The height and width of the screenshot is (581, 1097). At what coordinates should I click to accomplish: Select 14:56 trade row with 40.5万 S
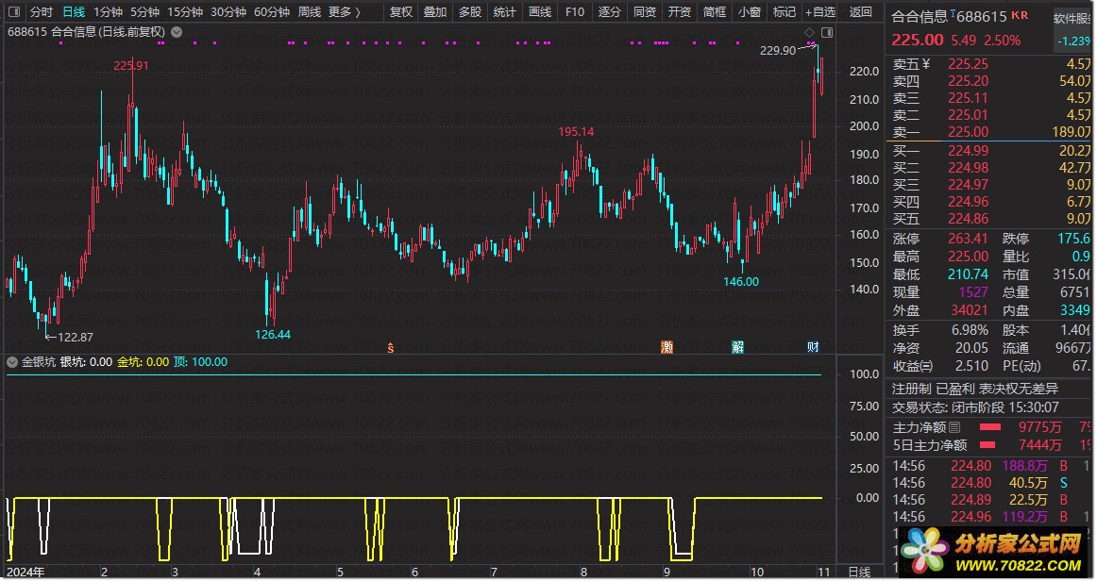(x=988, y=483)
